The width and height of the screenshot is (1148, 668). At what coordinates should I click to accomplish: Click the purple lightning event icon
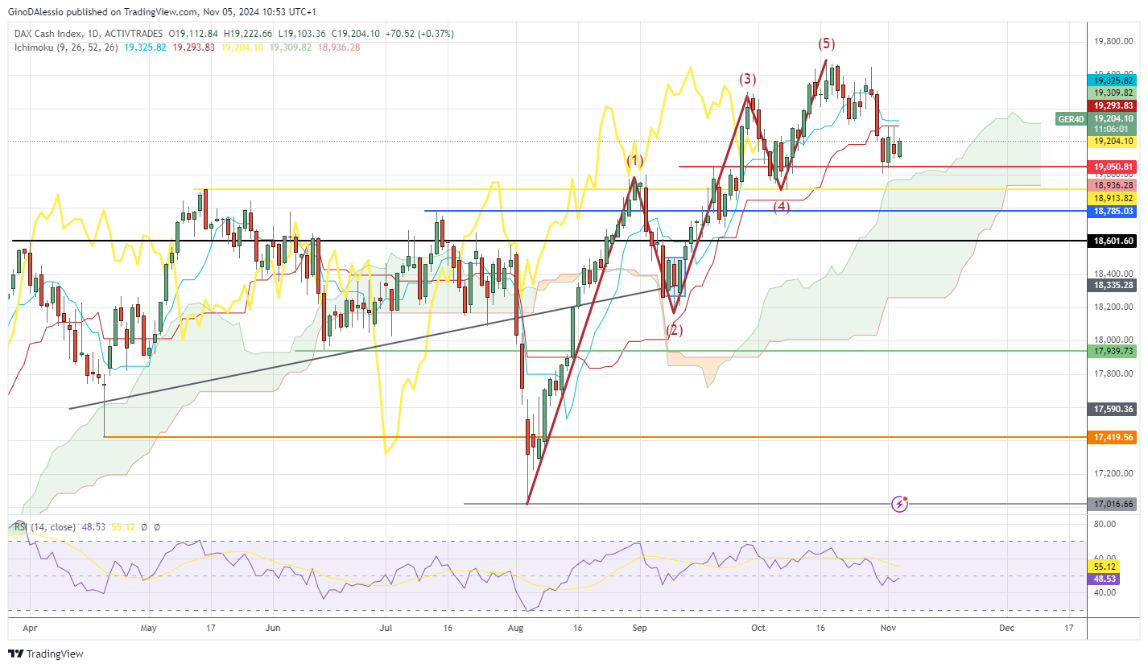(x=901, y=505)
